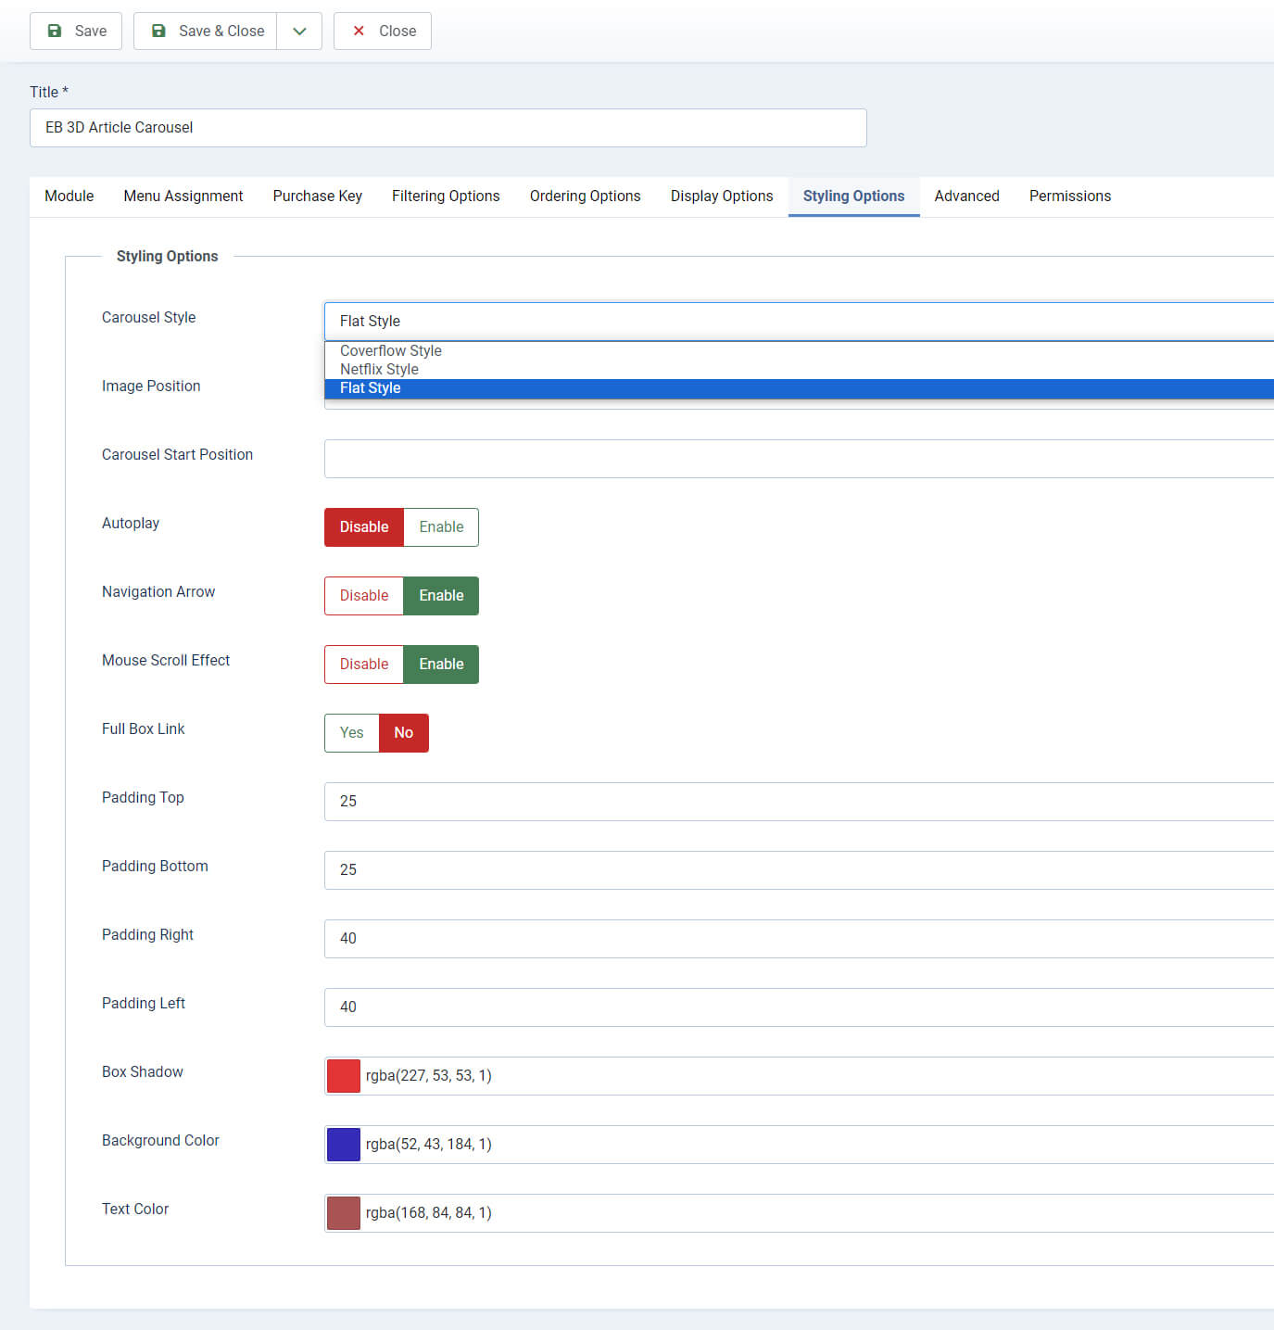Focus the Padding Top input field
This screenshot has width=1274, height=1330.
(x=799, y=802)
